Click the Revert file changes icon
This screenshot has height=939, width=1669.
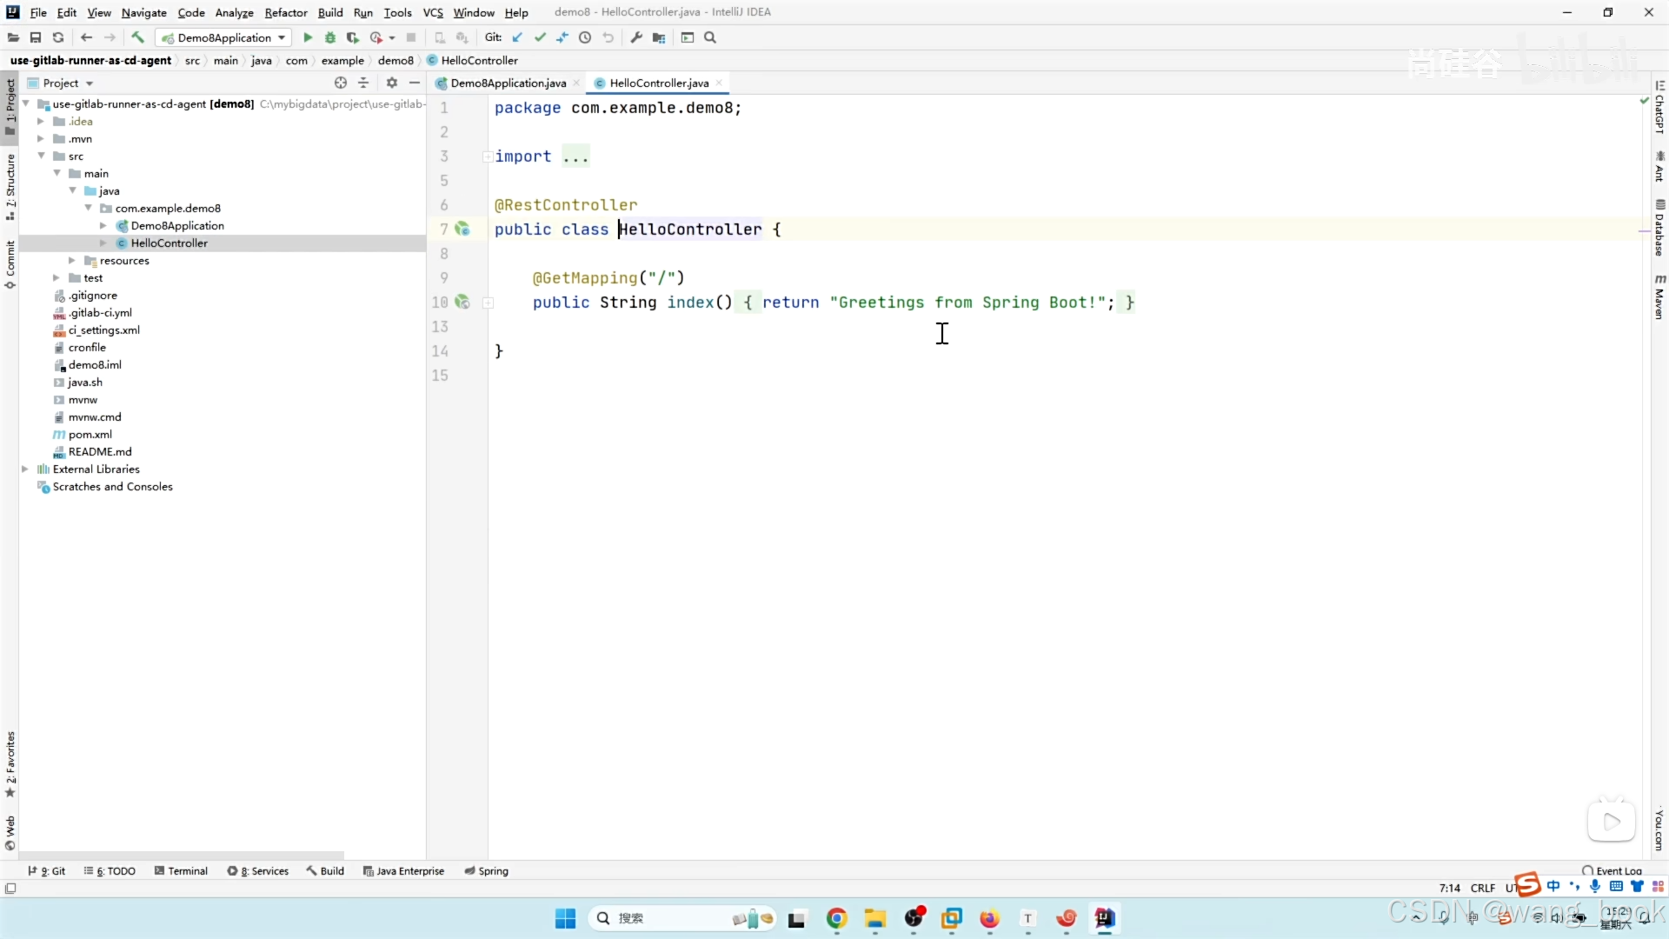(x=607, y=37)
